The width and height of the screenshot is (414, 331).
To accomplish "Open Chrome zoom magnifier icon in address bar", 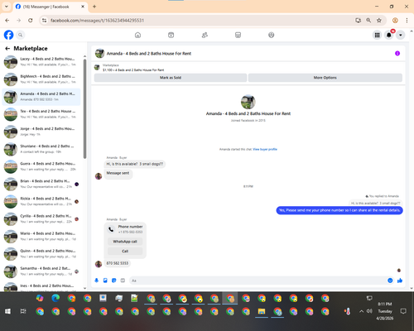I will [x=368, y=21].
